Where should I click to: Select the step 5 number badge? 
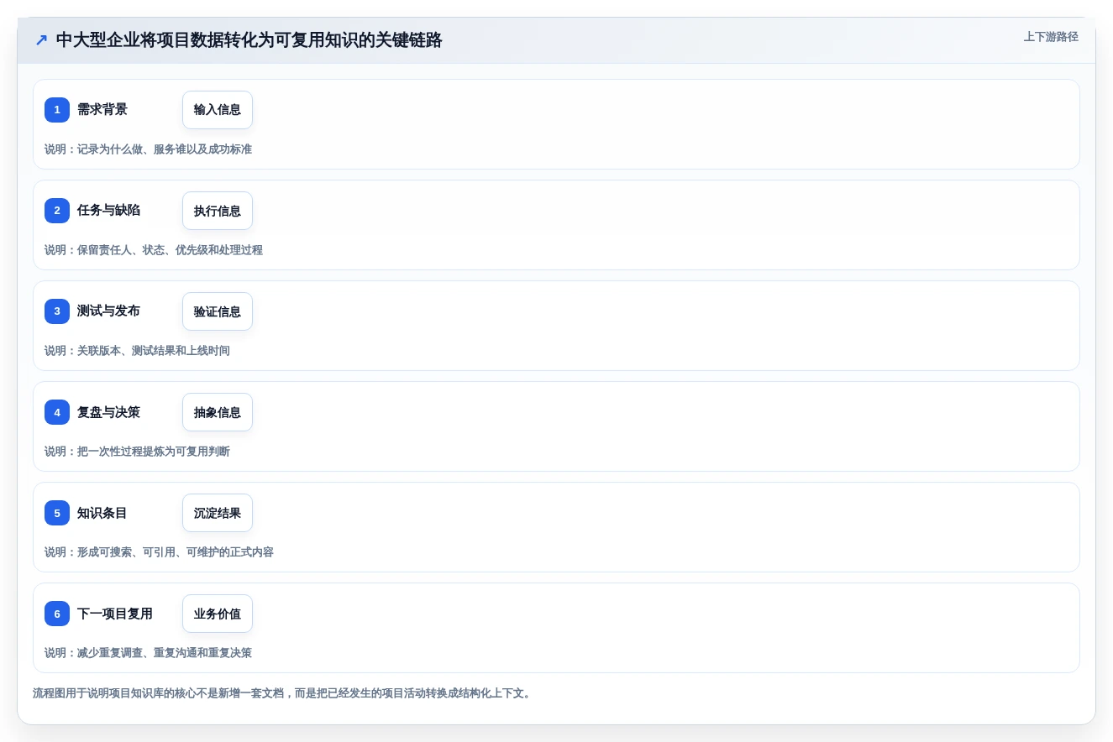tap(57, 513)
